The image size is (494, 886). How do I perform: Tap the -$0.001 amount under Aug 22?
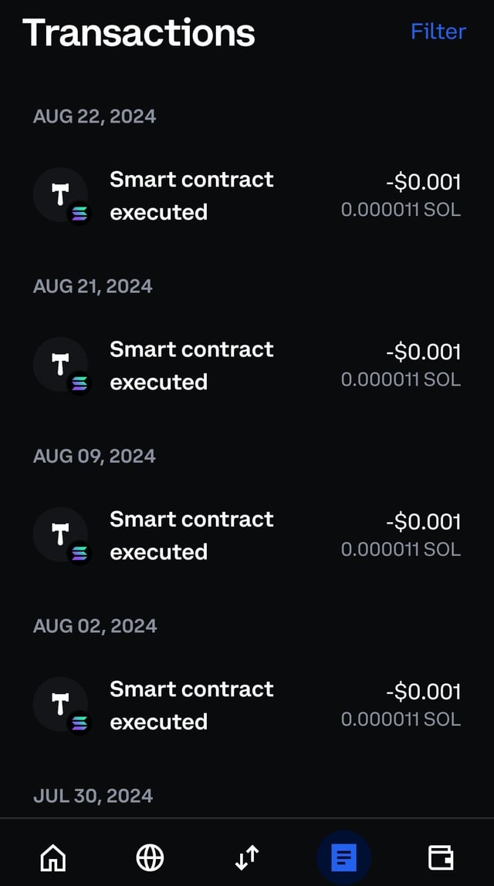[x=423, y=182]
